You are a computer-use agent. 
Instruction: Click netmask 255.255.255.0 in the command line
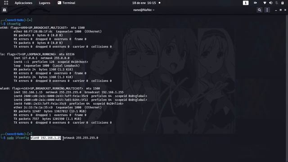point(81,138)
